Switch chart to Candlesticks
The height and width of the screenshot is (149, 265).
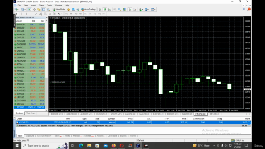click(x=105, y=10)
